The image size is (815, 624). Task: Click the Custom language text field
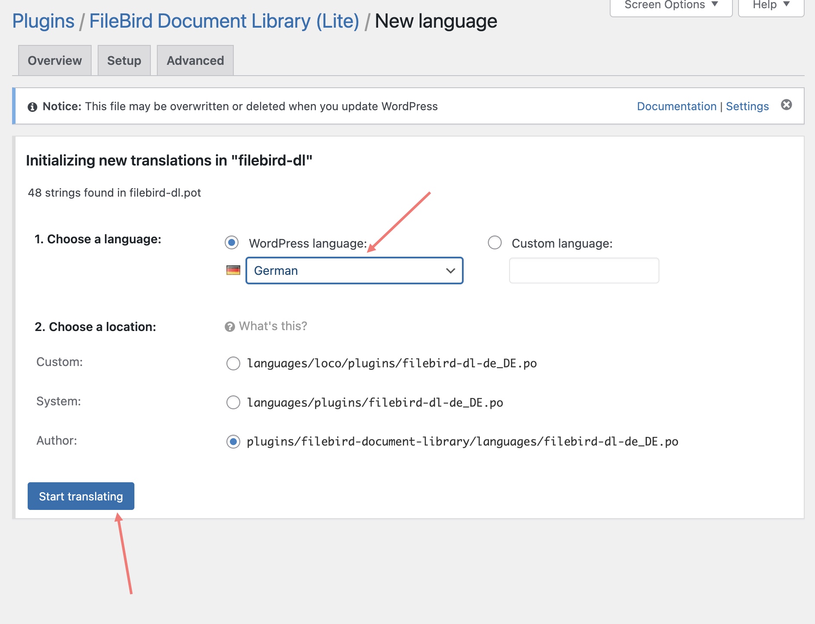click(x=584, y=271)
